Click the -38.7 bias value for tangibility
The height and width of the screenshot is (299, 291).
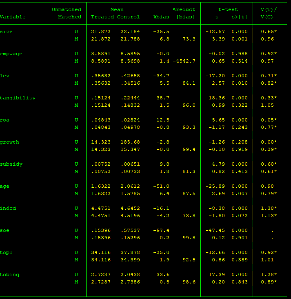tap(161, 98)
